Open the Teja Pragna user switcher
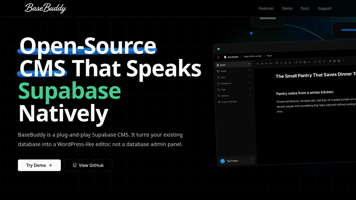Image resolution: width=356 pixels, height=200 pixels. 236,161
